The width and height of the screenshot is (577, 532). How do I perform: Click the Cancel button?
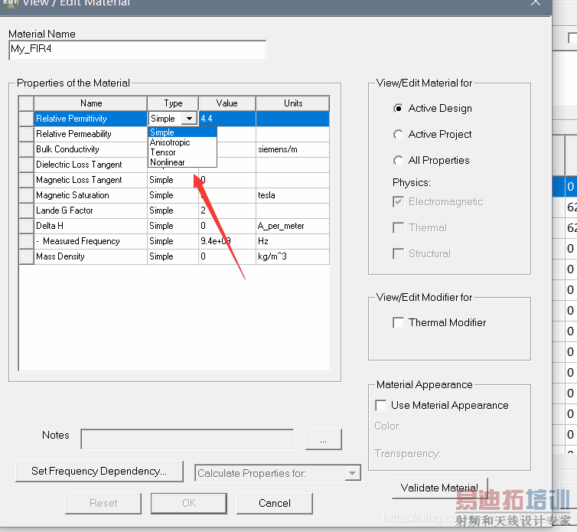(275, 503)
